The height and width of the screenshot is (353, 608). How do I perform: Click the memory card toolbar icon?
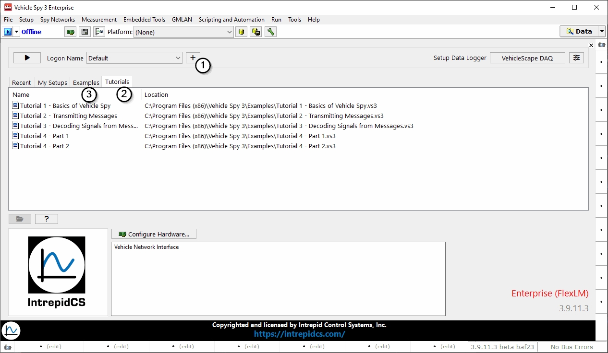click(85, 32)
